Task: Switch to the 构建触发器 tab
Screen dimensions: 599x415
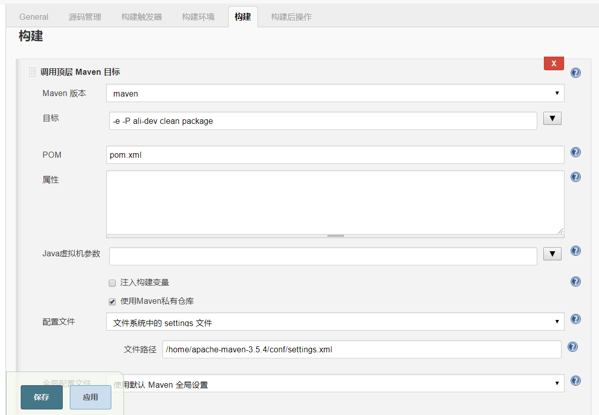Action: 142,17
